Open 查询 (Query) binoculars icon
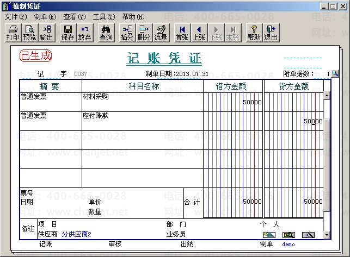Screen dimensions: 350x257 [x=106, y=33]
